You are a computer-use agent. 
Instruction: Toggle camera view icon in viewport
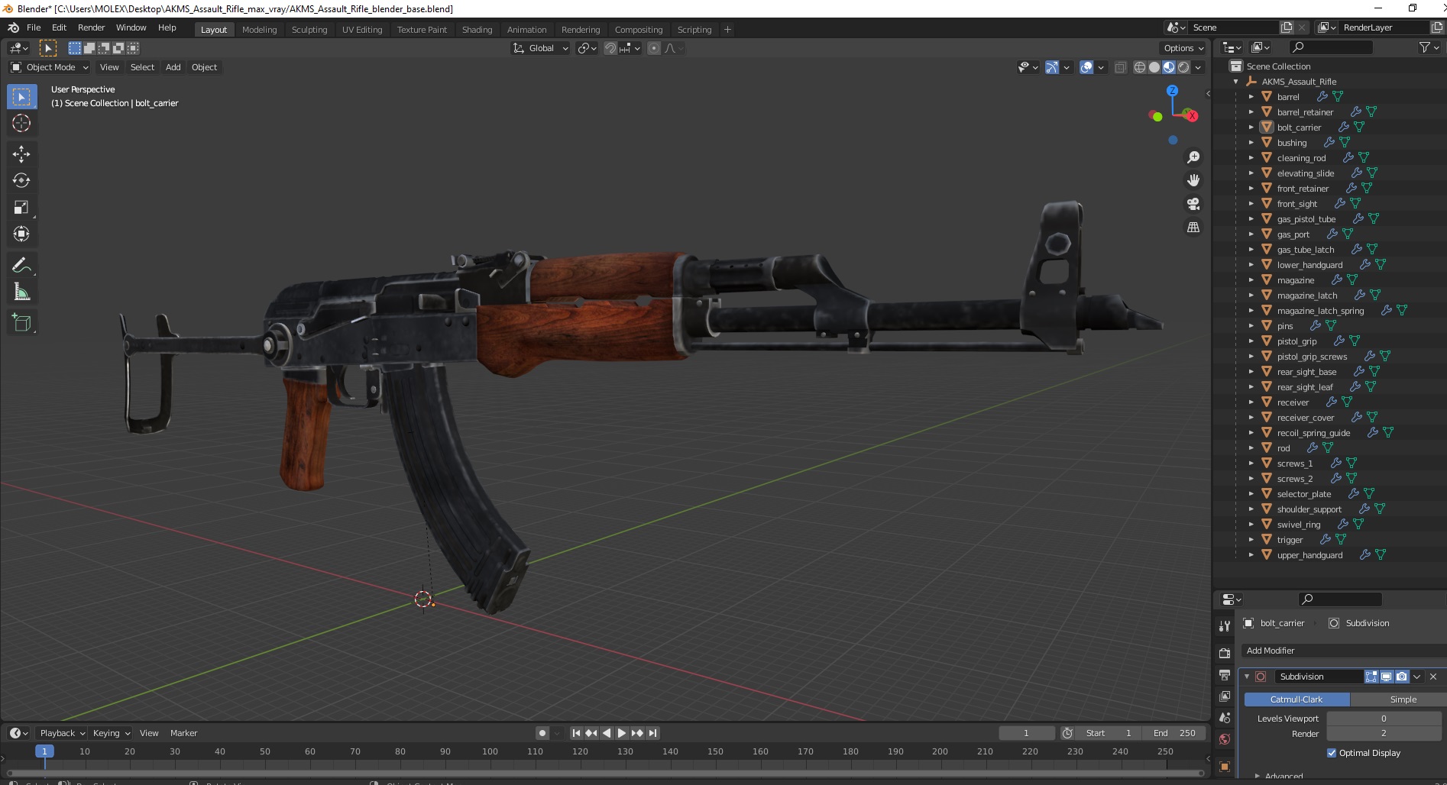(1193, 204)
